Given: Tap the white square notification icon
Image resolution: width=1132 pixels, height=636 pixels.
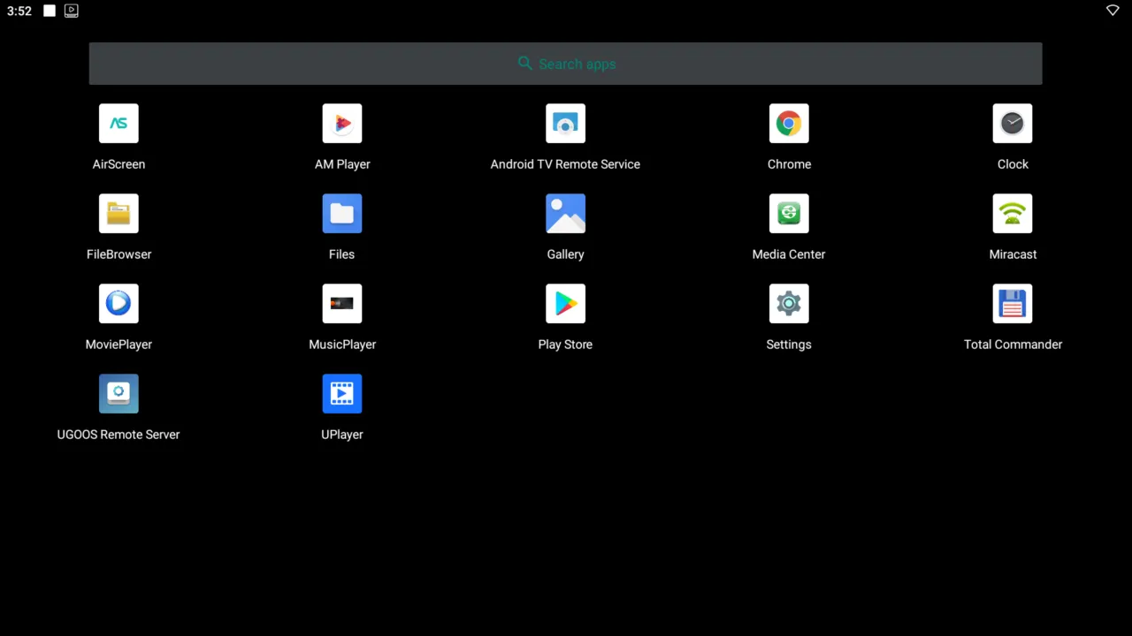Looking at the screenshot, I should coord(50,11).
